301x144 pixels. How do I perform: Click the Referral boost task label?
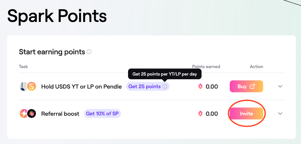point(60,114)
